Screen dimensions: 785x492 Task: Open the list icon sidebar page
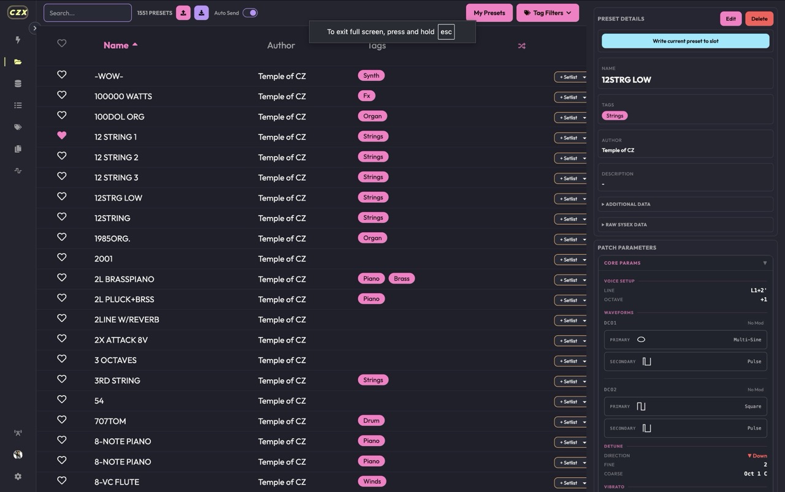tap(18, 105)
